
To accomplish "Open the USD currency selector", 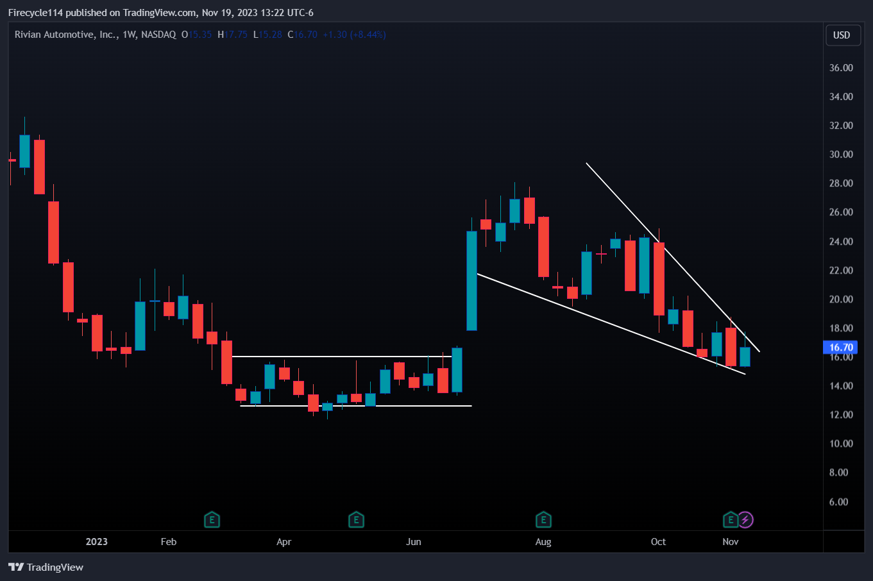I will (842, 35).
